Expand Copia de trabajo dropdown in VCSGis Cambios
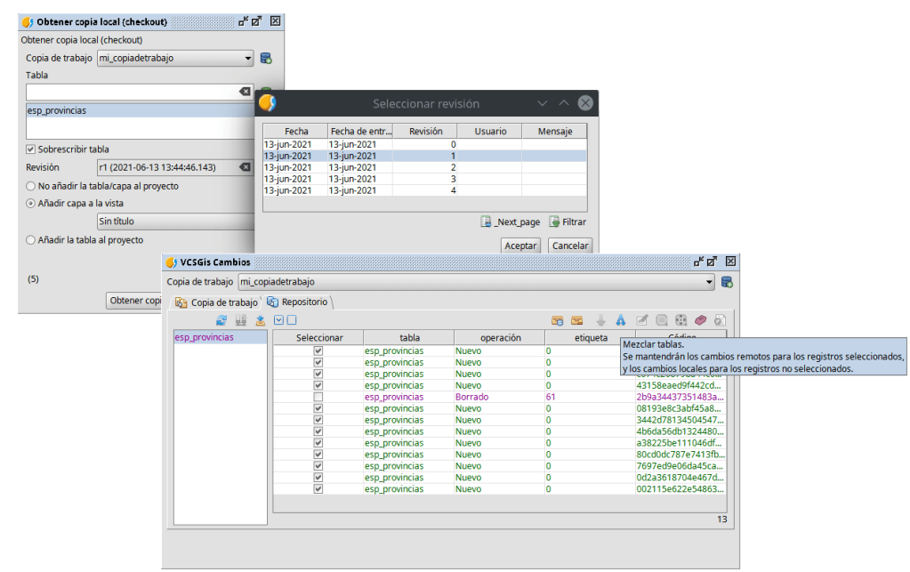Image resolution: width=910 pixels, height=572 pixels. coord(709,282)
